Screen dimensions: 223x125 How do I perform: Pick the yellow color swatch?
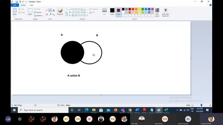click(139, 9)
